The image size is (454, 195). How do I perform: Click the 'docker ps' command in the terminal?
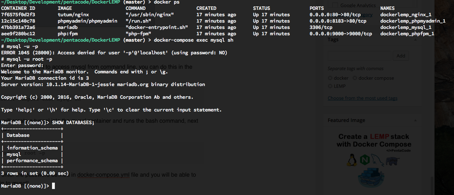pyautogui.click(x=167, y=2)
